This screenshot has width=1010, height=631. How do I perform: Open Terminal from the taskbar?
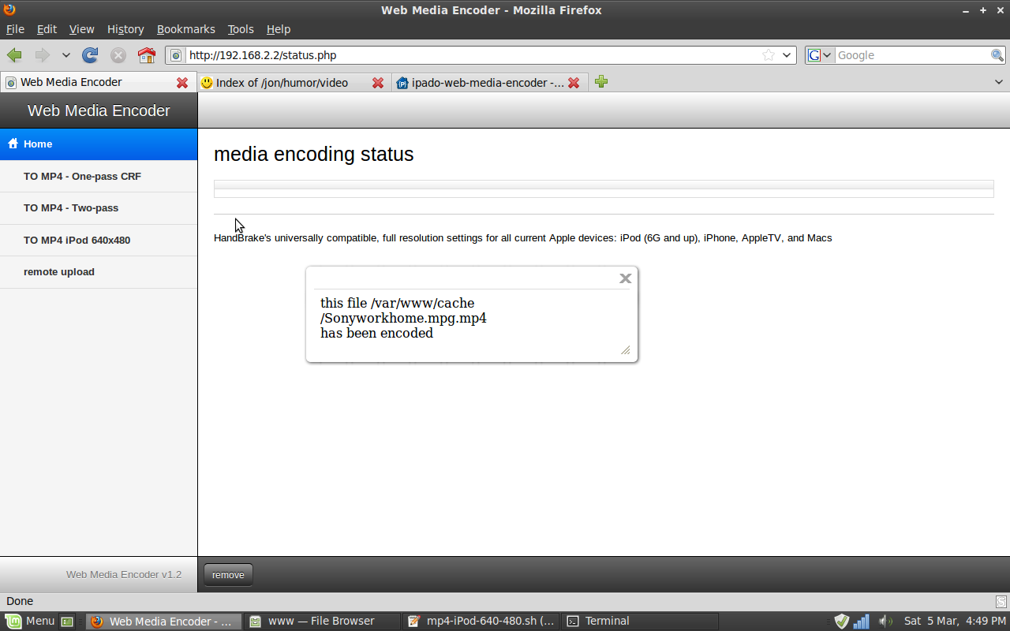606,621
